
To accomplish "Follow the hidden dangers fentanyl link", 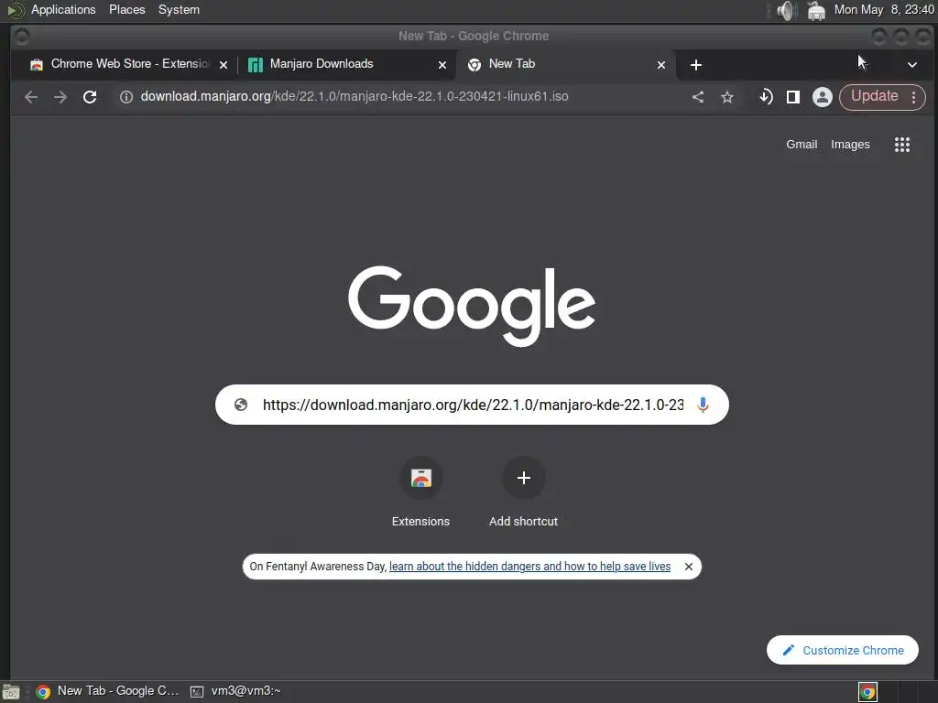I will 529,566.
